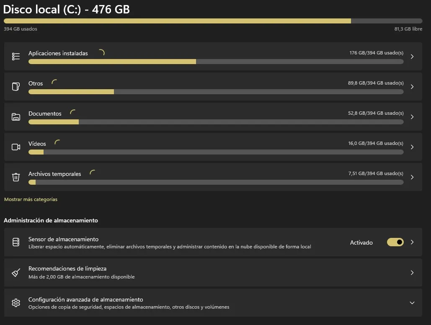Click the Otros category icon
Image resolution: width=431 pixels, height=325 pixels.
pos(16,87)
